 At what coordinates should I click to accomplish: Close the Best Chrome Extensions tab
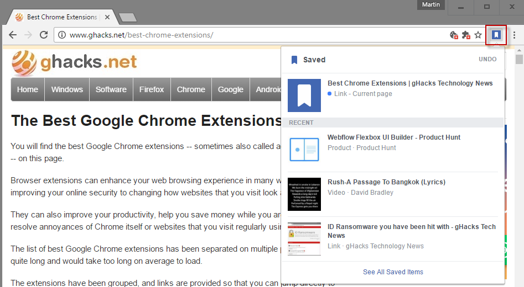pyautogui.click(x=107, y=17)
